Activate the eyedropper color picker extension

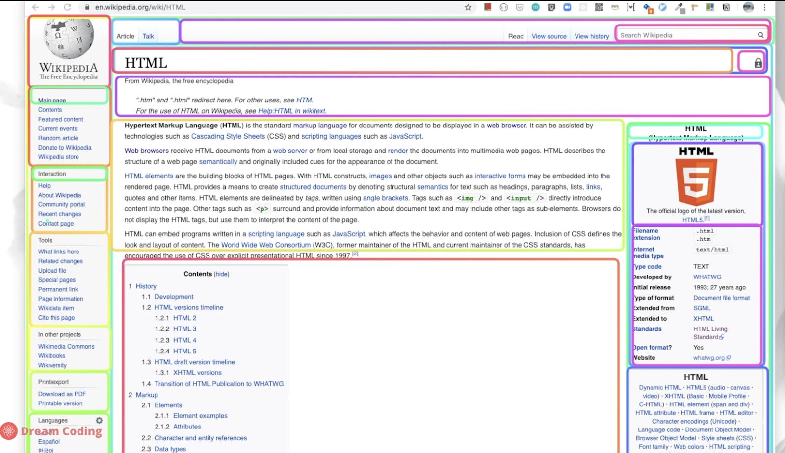pos(680,7)
